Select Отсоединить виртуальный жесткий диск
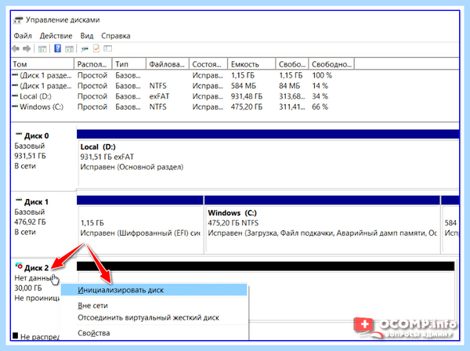Screen dimensions: 470x351 154,317
